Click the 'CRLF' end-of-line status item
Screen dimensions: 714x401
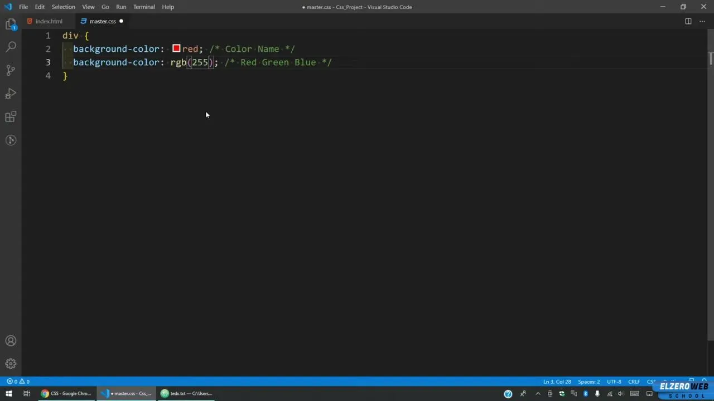pyautogui.click(x=634, y=382)
